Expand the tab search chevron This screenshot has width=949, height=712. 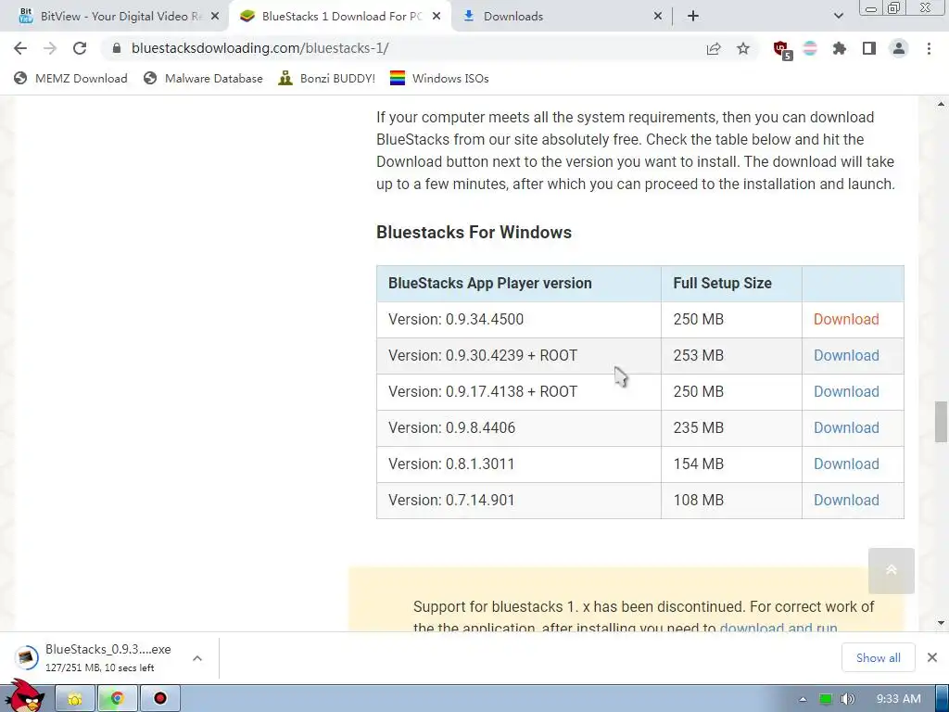pos(838,17)
